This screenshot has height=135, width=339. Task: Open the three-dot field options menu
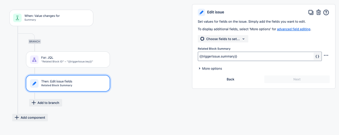point(326,55)
